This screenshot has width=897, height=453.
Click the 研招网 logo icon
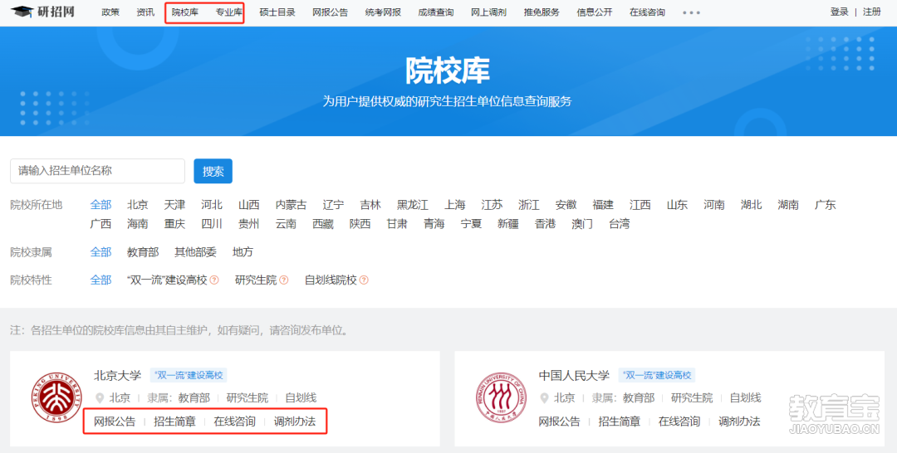pos(22,12)
